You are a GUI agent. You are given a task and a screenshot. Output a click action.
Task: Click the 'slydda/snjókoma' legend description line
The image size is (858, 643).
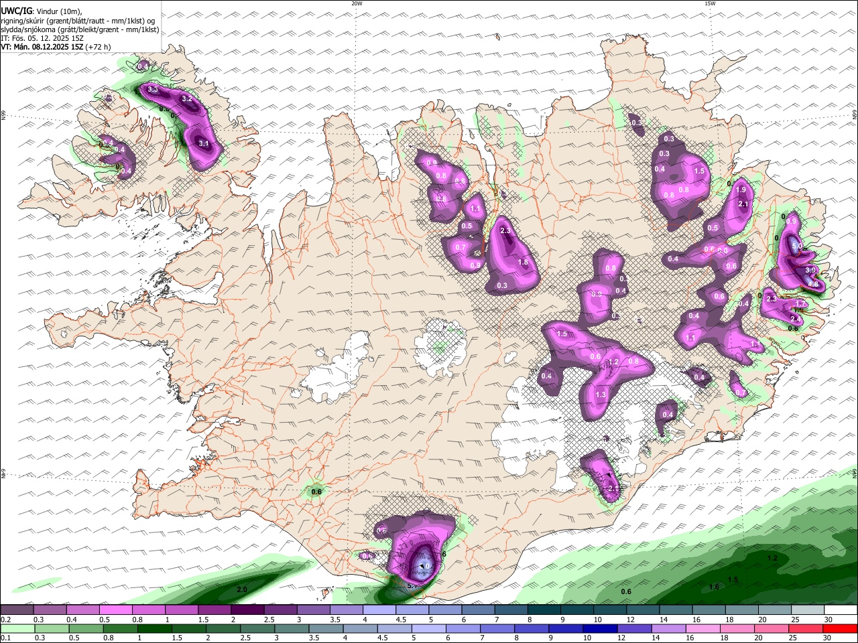(x=80, y=29)
